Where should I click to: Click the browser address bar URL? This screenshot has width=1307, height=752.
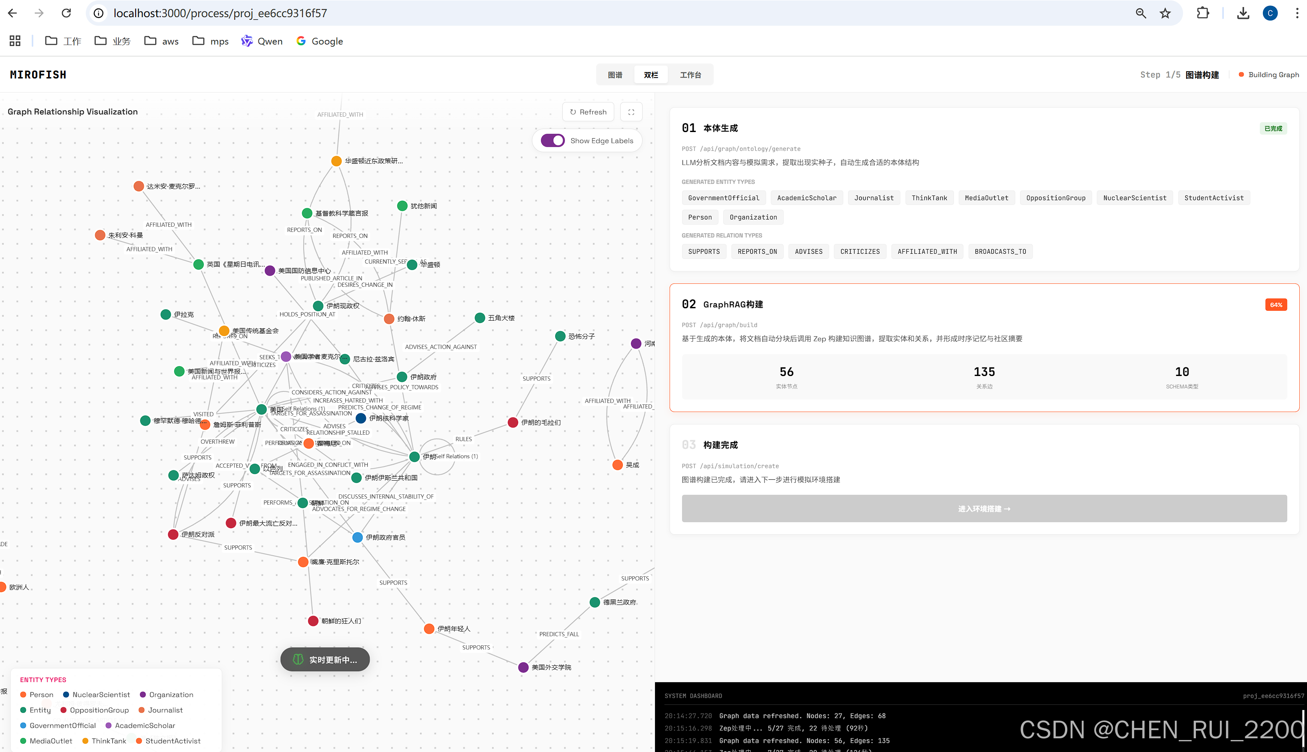[x=220, y=13]
